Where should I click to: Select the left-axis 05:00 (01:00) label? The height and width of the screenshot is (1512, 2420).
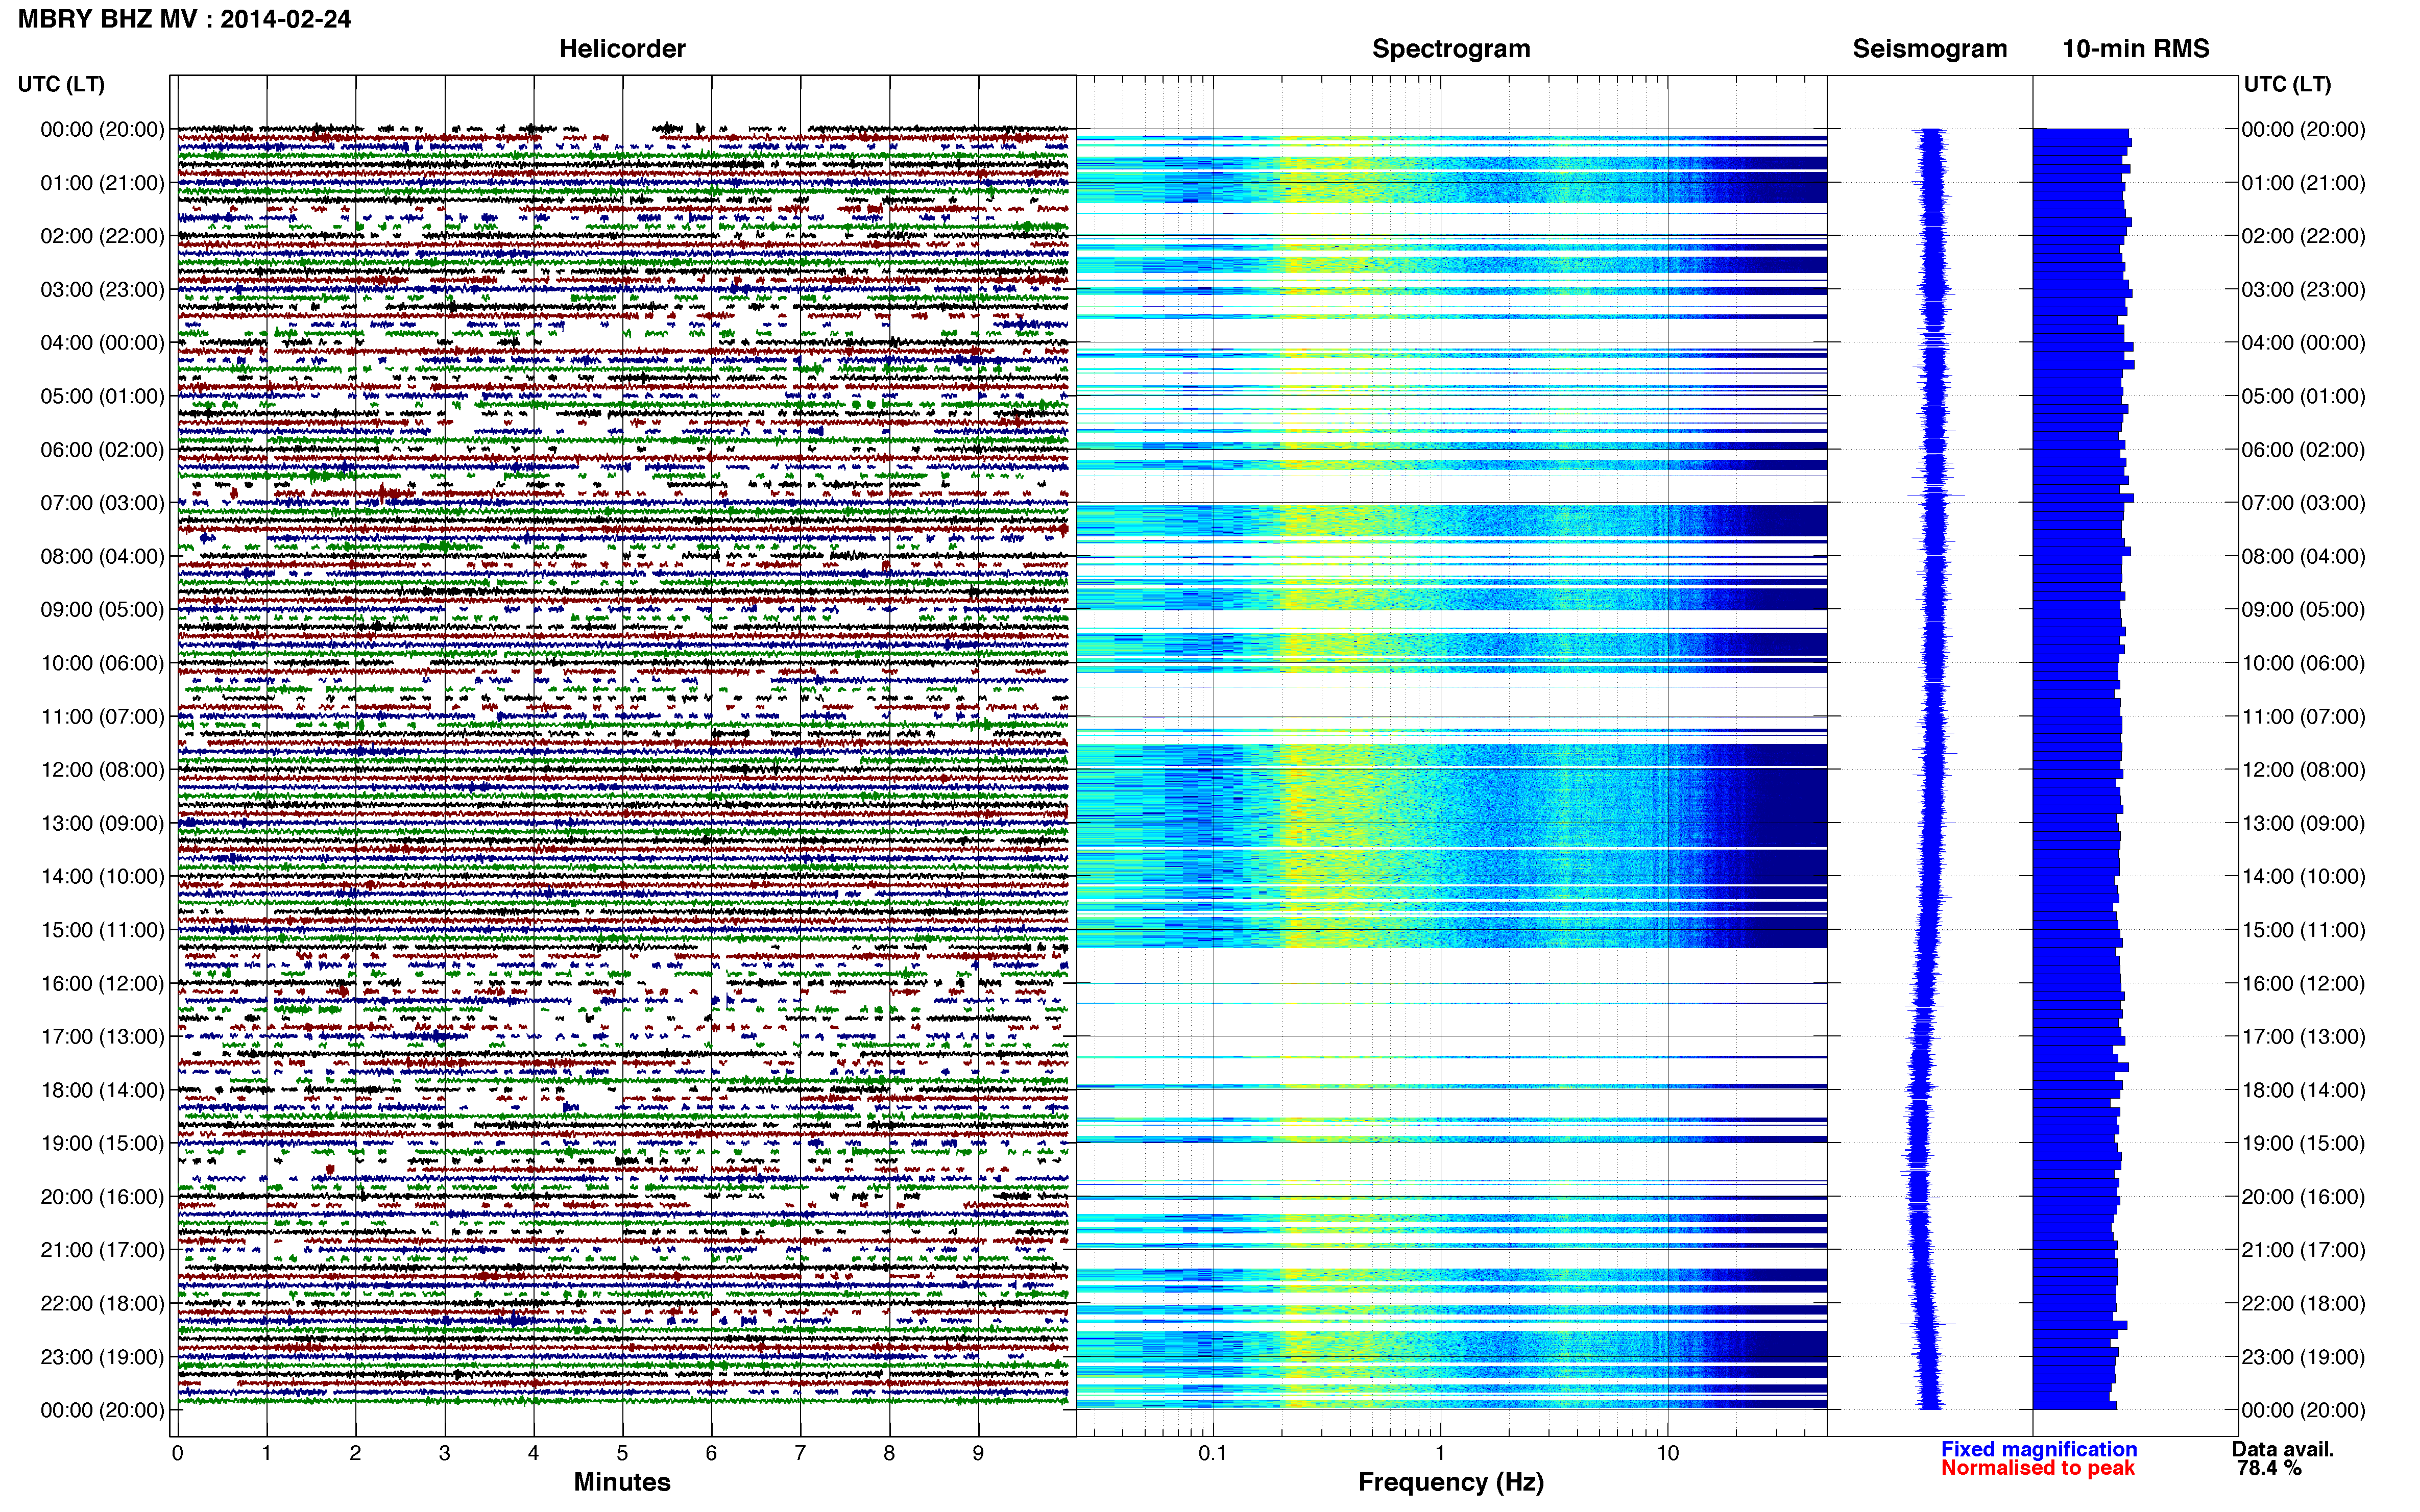[x=102, y=396]
